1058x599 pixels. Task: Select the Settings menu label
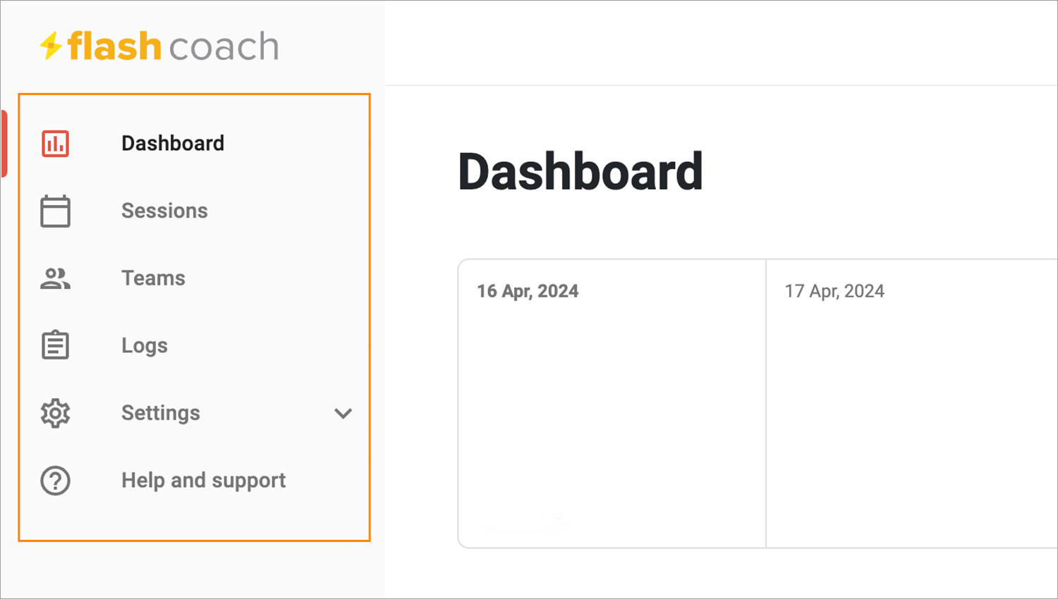tap(161, 414)
